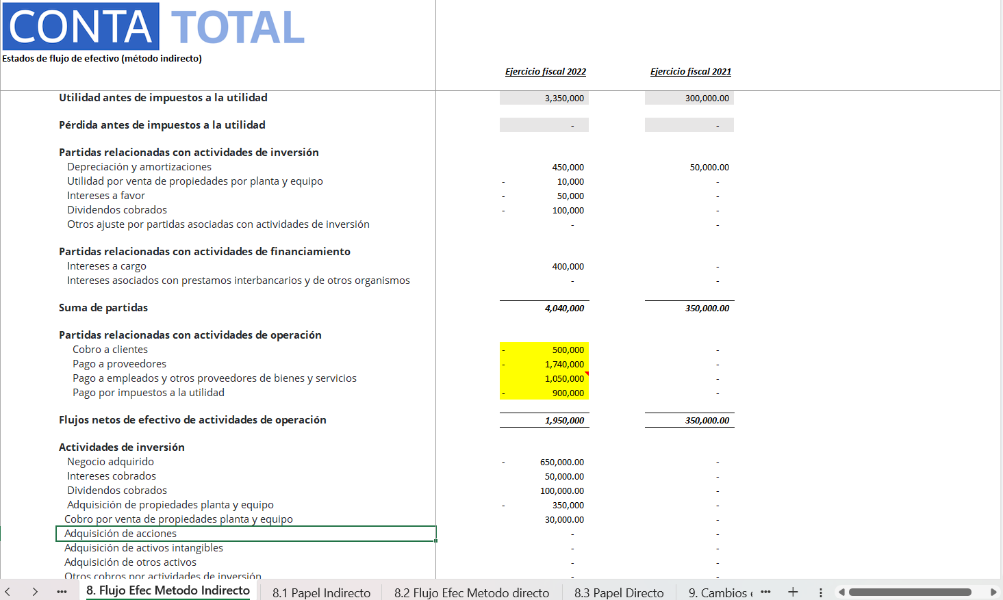This screenshot has width=1003, height=600.
Task: Select Suma de partidas 4,040,000 total cell
Action: (x=544, y=309)
